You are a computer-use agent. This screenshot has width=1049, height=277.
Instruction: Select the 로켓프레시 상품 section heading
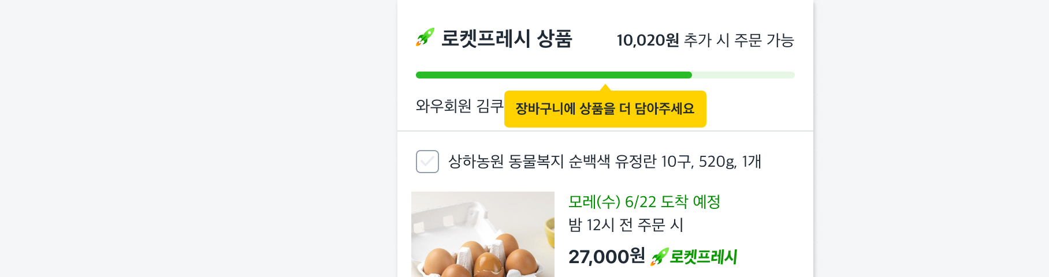[x=507, y=39]
